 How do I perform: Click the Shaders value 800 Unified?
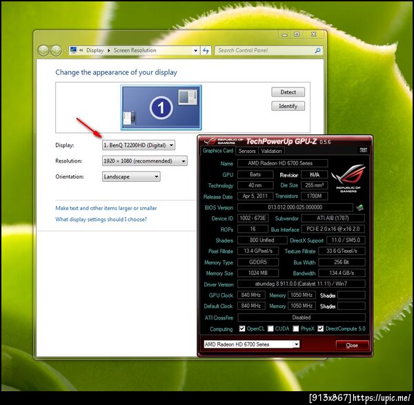point(262,240)
